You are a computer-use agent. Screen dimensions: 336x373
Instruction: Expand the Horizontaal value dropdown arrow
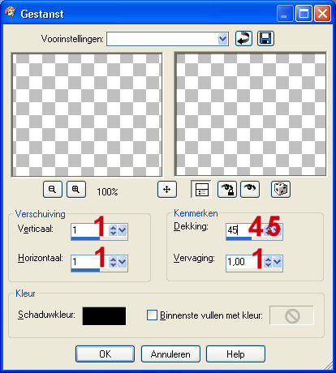point(123,262)
